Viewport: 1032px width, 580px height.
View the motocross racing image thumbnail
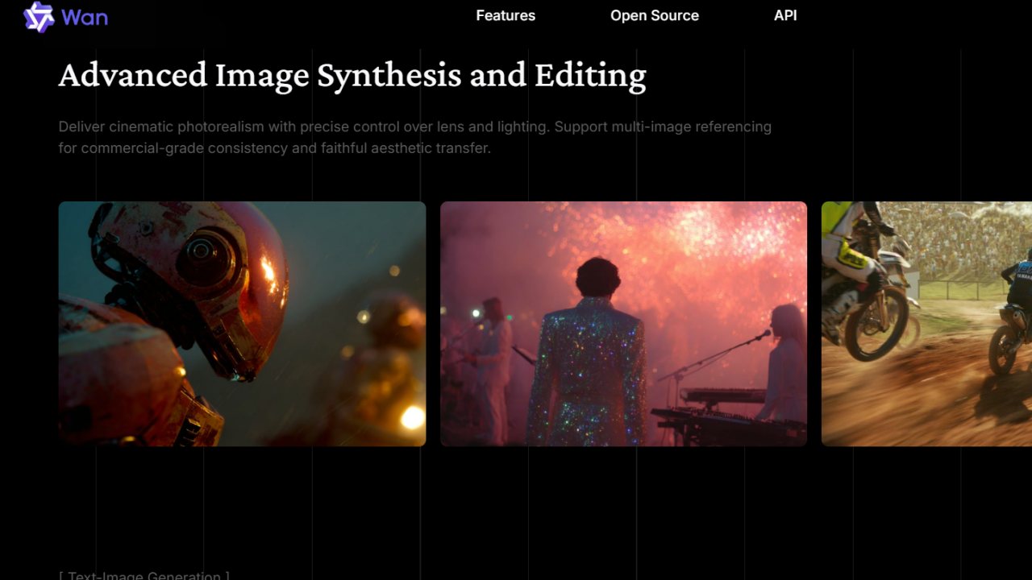(926, 323)
